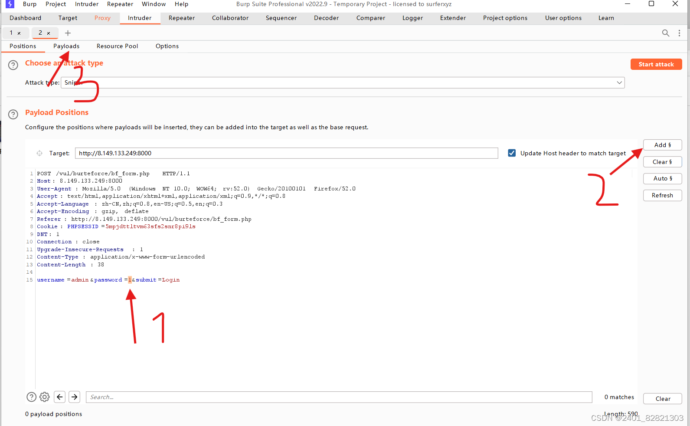
Task: Click the Content-Type header line
Action: tap(121, 257)
